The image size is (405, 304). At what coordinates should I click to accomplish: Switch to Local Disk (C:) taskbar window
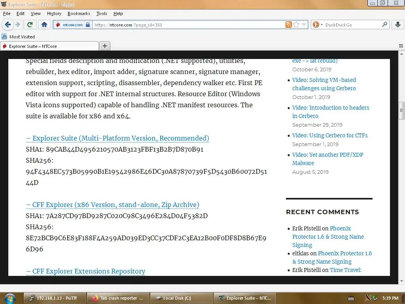coord(182,298)
